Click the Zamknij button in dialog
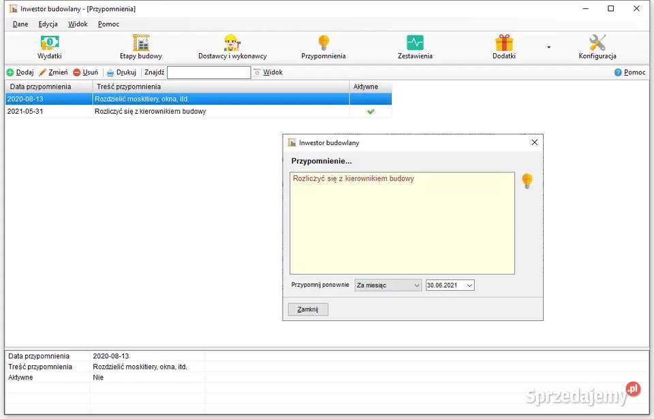The height and width of the screenshot is (419, 654). pos(308,309)
